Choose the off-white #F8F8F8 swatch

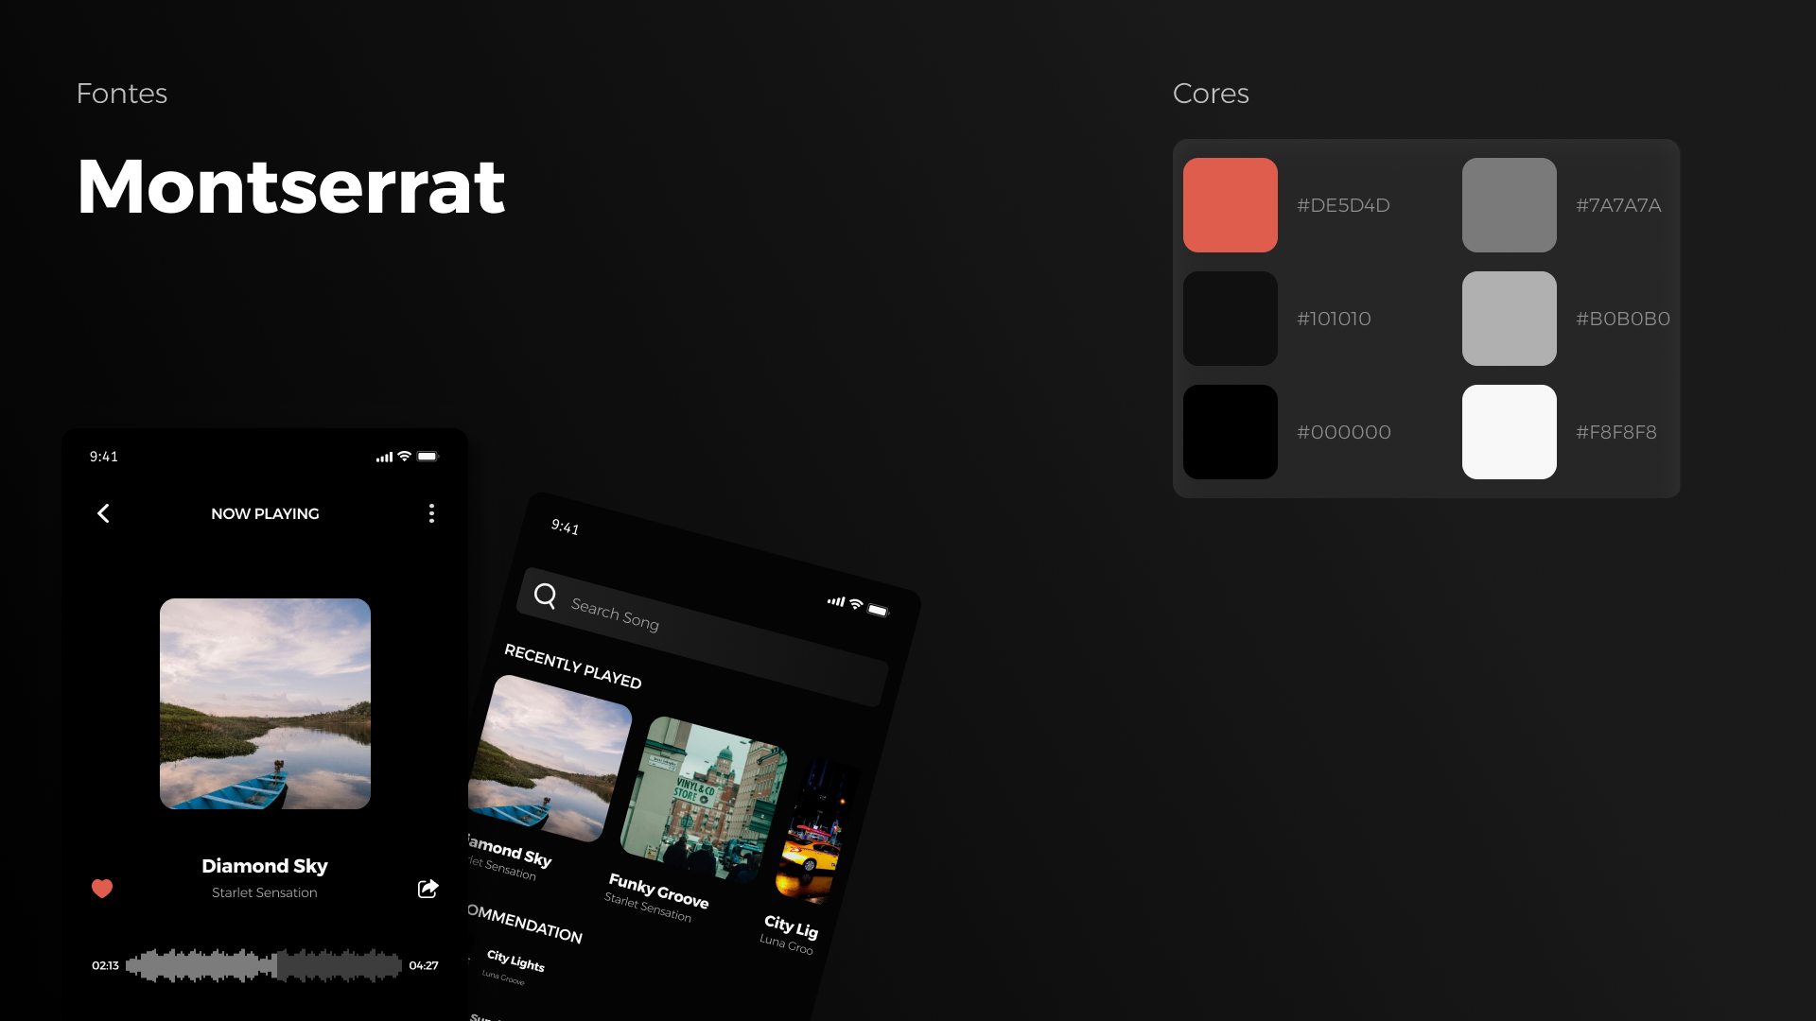(1509, 432)
